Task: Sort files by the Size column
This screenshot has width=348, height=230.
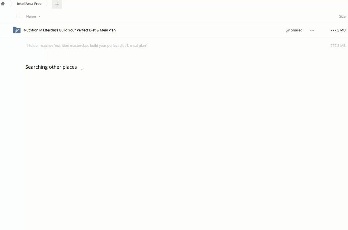Action: point(342,16)
